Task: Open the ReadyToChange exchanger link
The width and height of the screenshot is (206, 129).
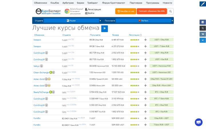Action: pyautogui.click(x=41, y=92)
